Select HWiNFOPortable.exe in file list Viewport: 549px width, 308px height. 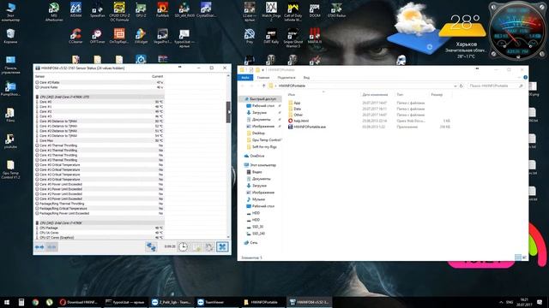click(307, 127)
